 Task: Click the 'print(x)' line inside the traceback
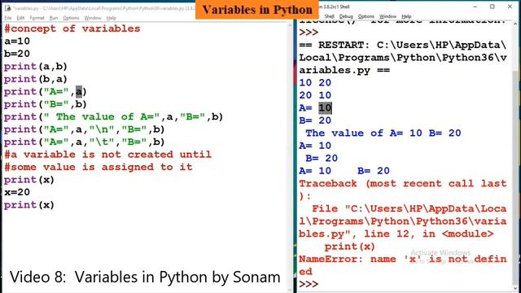click(x=349, y=247)
